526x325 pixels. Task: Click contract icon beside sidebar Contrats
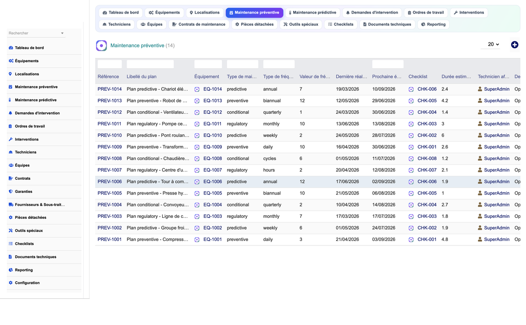pyautogui.click(x=11, y=178)
